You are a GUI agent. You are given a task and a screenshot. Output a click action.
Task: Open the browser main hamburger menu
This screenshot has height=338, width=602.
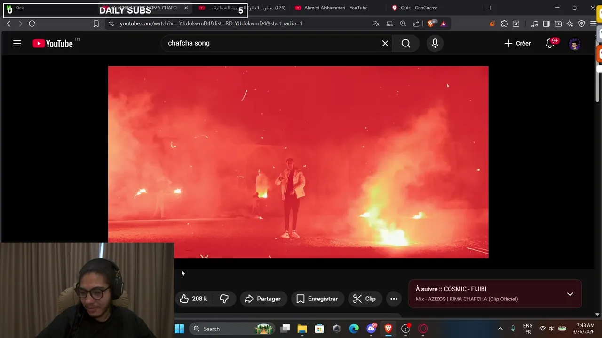(x=594, y=23)
